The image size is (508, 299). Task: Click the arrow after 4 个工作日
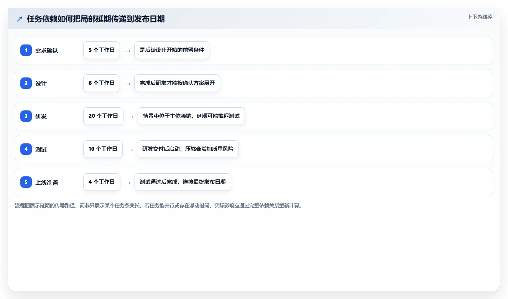[x=128, y=182]
